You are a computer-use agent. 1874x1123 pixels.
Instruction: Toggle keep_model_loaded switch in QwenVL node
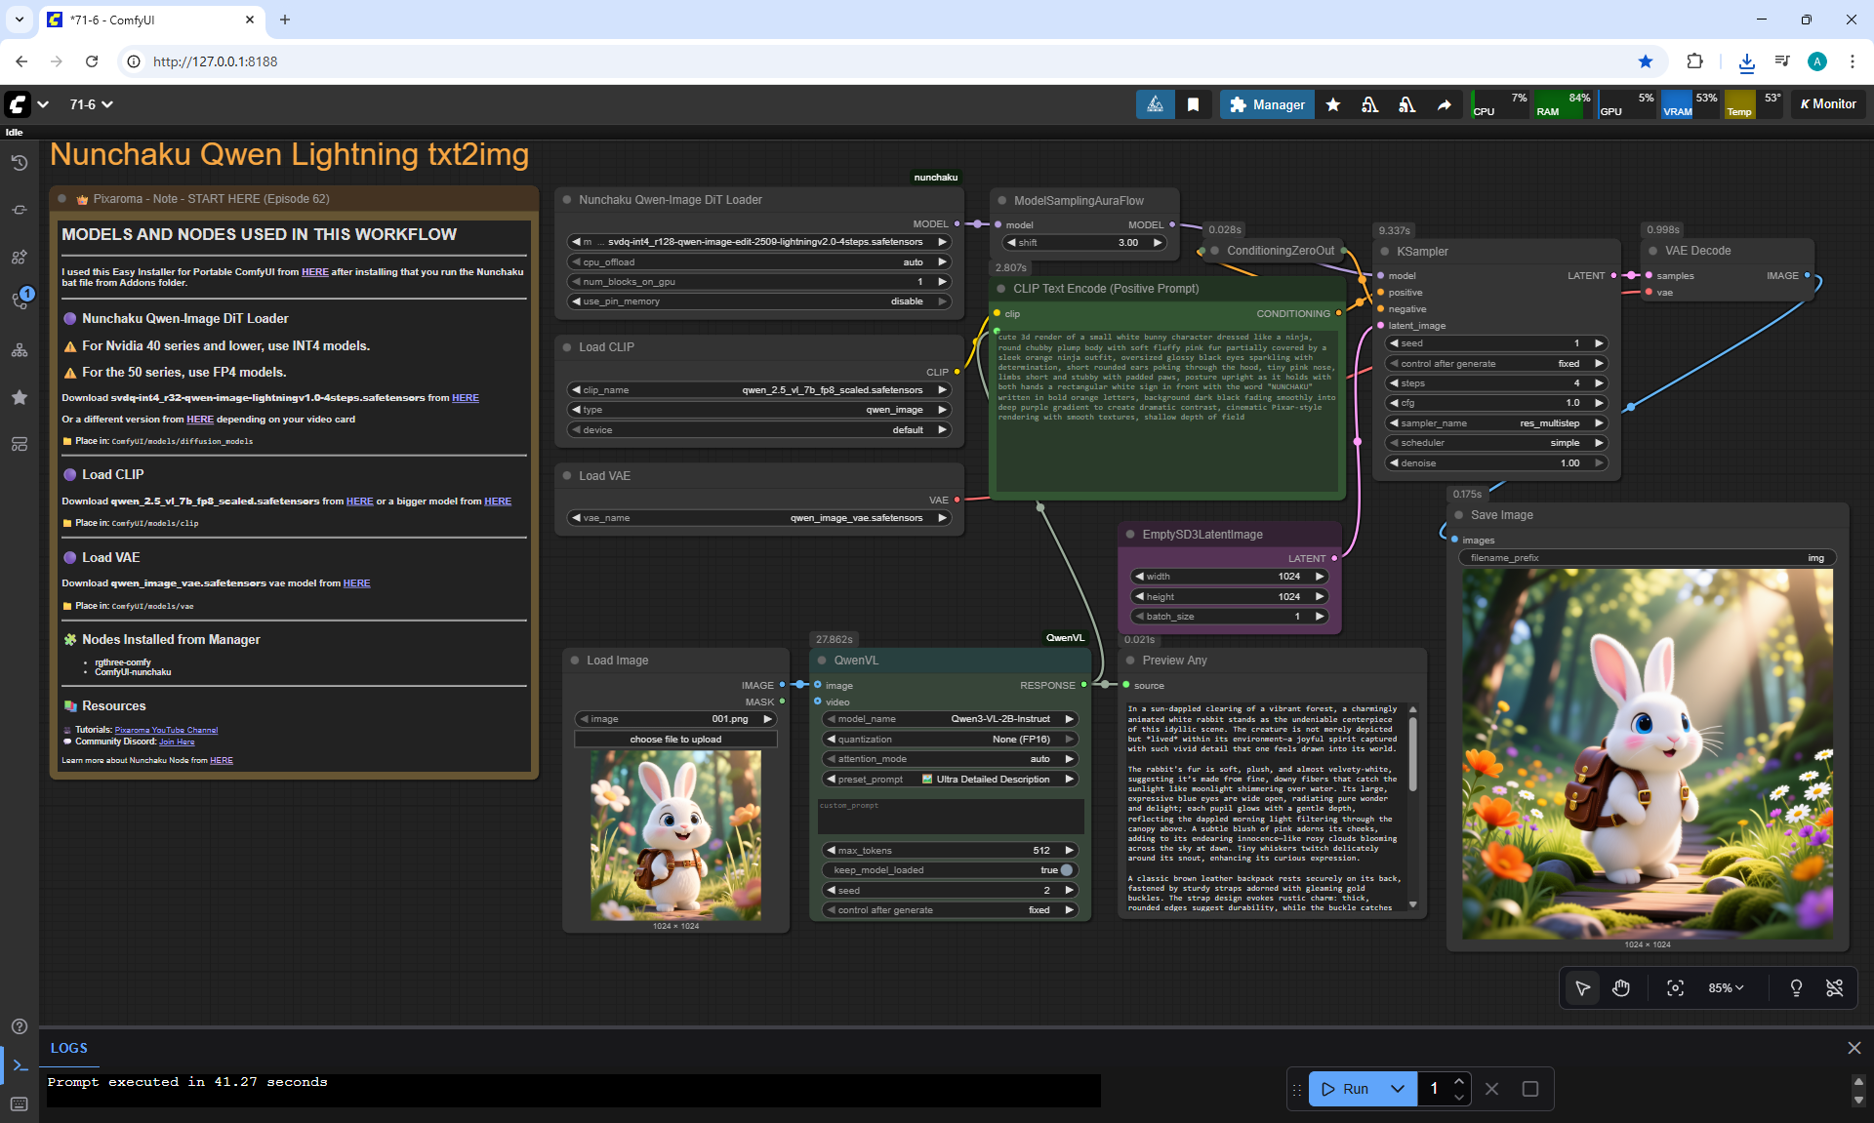click(1065, 870)
